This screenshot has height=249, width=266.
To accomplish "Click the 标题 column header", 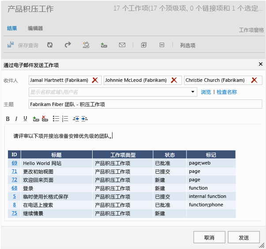I will pos(56,154).
